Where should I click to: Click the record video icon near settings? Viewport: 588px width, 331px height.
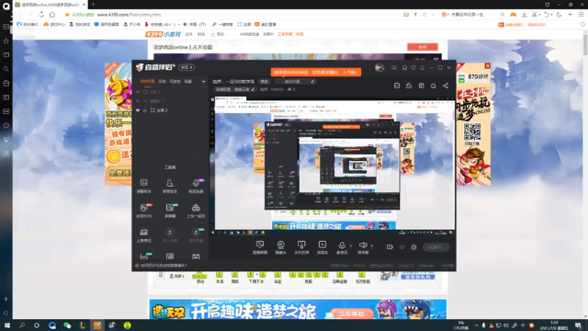[x=390, y=247]
